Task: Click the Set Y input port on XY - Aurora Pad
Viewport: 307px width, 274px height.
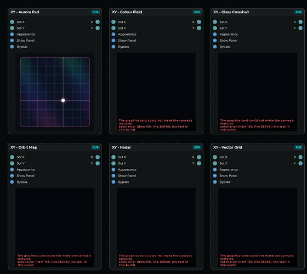Action: click(12, 28)
